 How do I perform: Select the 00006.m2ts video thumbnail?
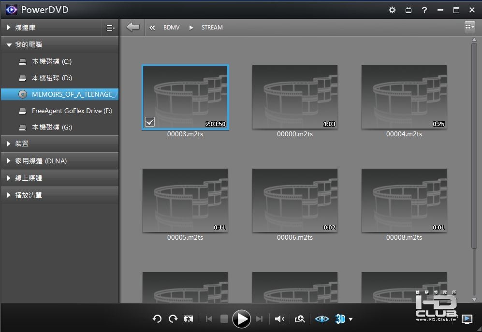pyautogui.click(x=294, y=200)
